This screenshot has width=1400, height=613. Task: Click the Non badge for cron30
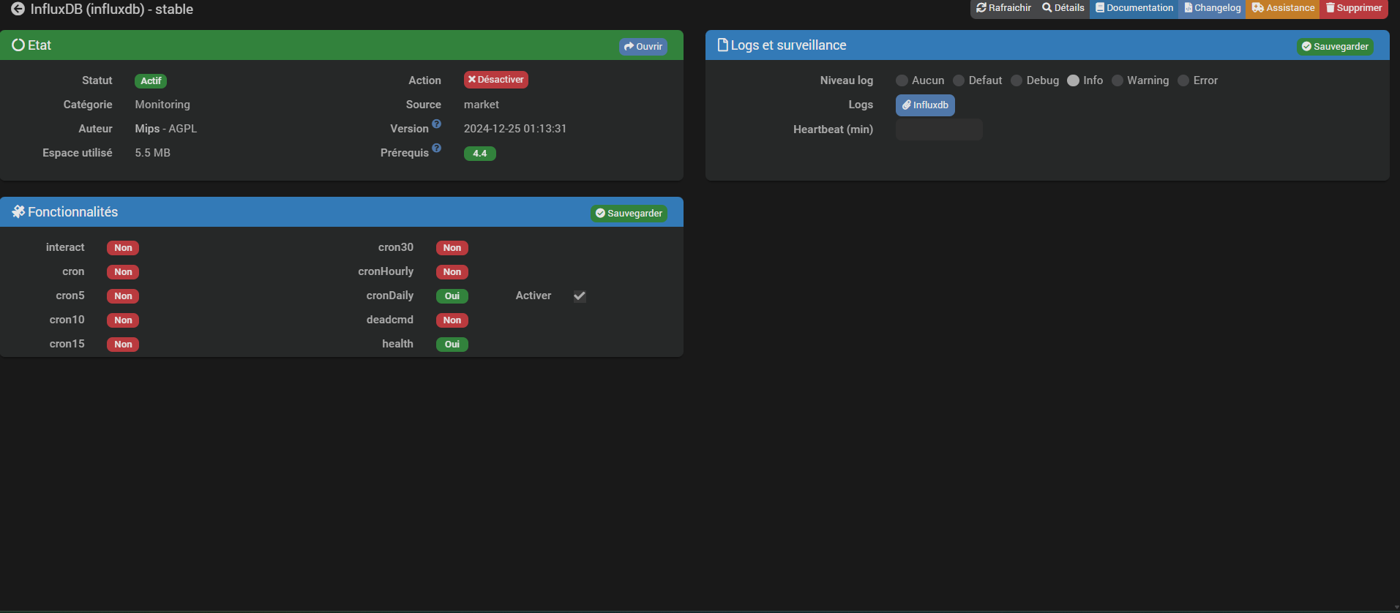[x=452, y=248]
